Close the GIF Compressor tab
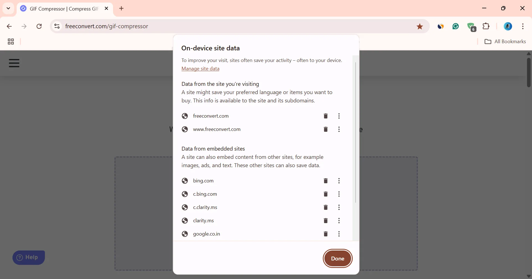This screenshot has width=532, height=279. tap(107, 9)
